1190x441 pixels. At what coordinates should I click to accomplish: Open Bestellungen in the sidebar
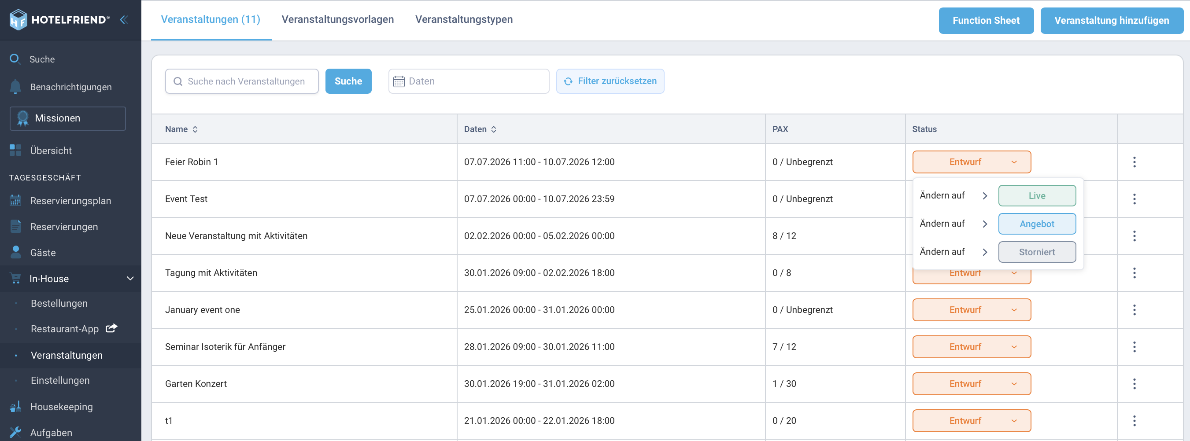59,303
